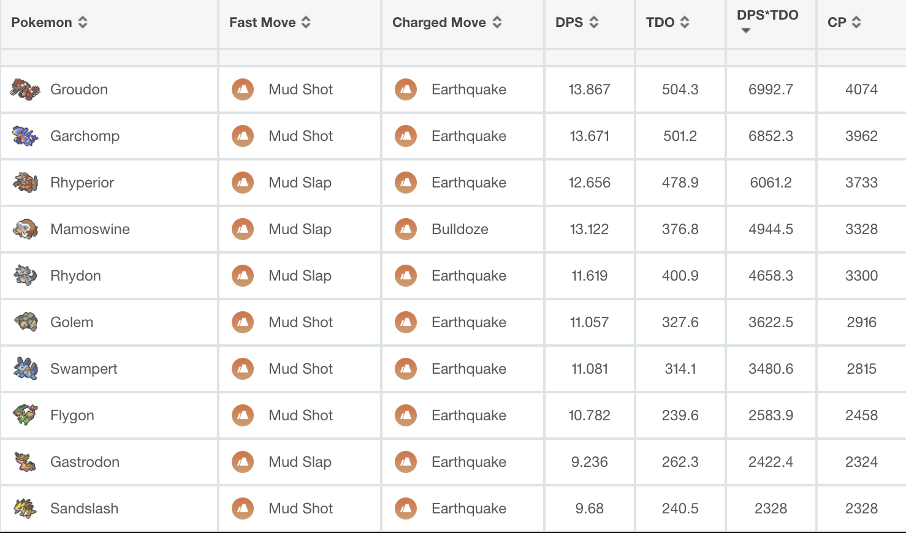
Task: Click the Rhyperior sprite icon
Action: click(x=25, y=183)
